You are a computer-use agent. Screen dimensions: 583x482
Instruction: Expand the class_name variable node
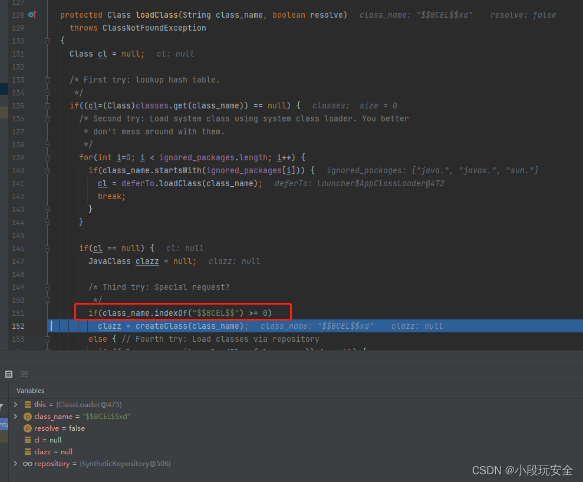(x=15, y=416)
